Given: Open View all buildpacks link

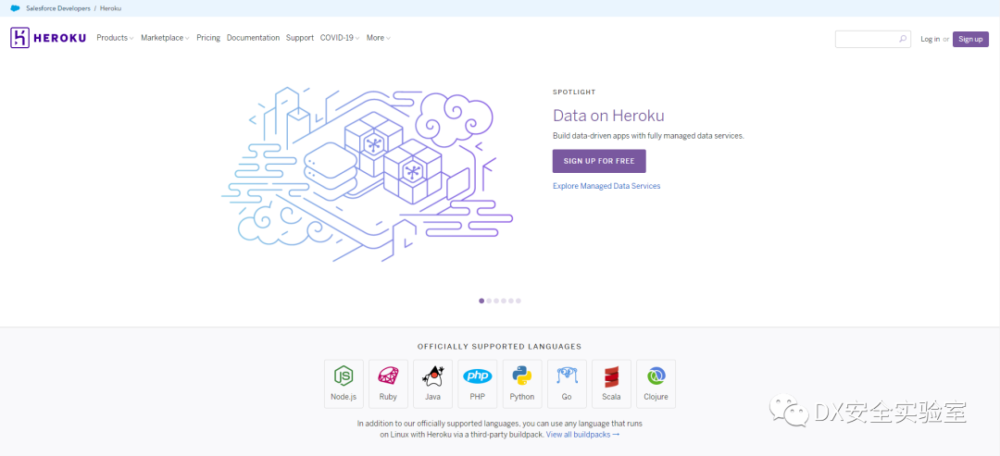Looking at the screenshot, I should tap(582, 435).
